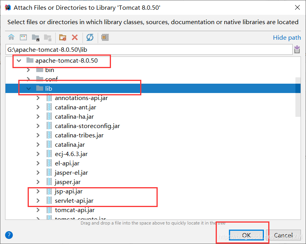Screen dimensions: 306x244
Task: Click the Project directory toolbar icon
Action: (x=35, y=37)
